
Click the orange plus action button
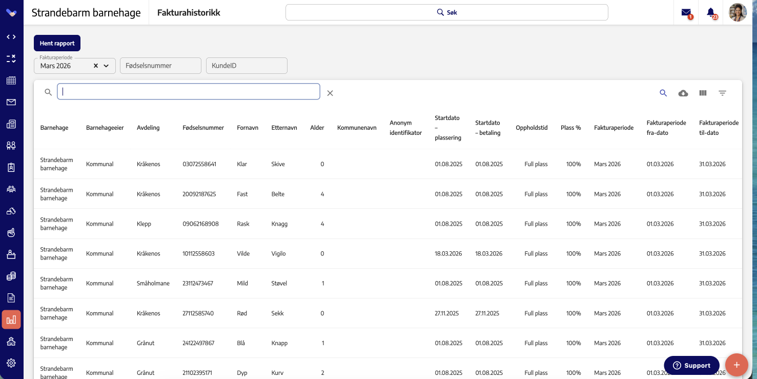[x=736, y=365]
